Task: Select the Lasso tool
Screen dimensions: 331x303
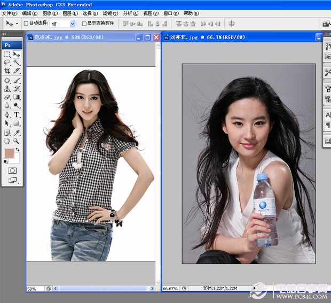Action: [7, 63]
